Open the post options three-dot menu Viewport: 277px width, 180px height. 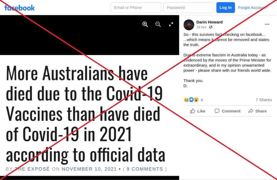point(267,24)
